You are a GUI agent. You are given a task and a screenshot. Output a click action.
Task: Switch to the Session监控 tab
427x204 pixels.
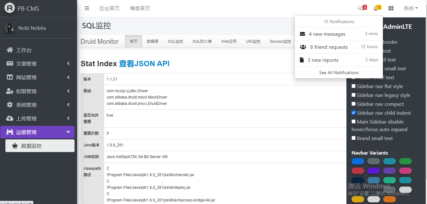(280, 41)
